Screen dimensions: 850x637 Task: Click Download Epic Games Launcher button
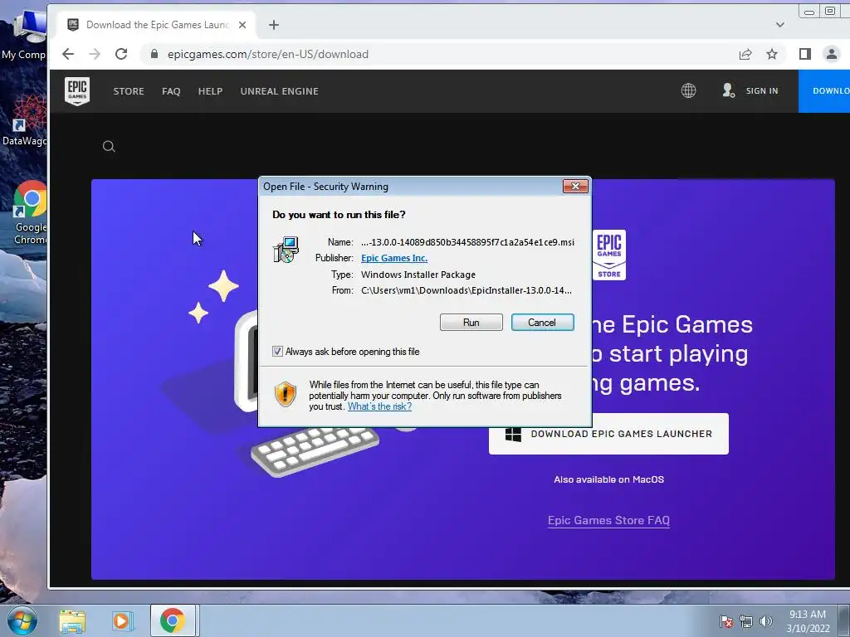pos(608,434)
